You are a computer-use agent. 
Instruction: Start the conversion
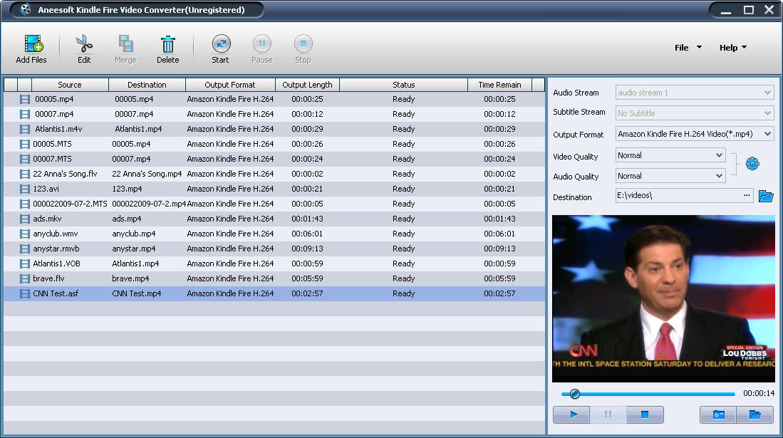click(x=221, y=43)
